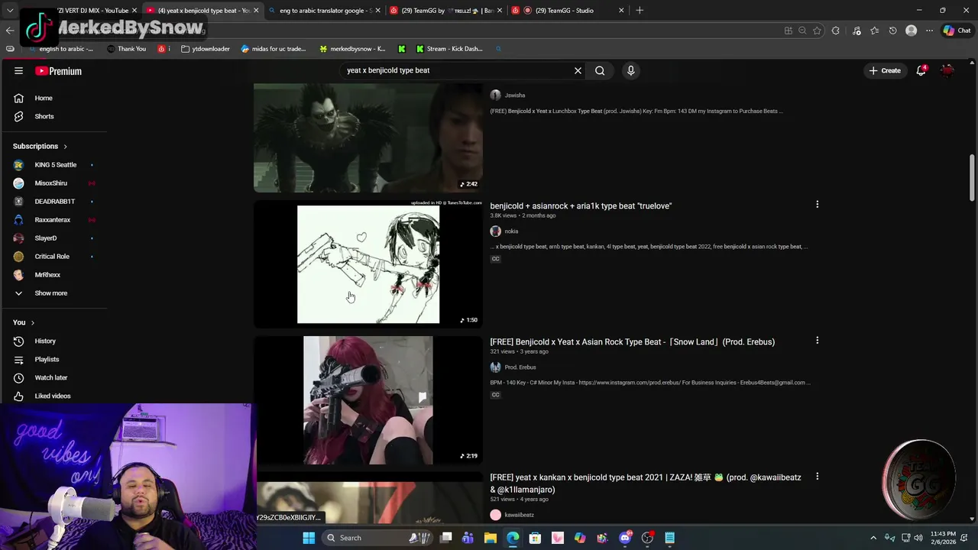Open the 'Thank You' bookmark
Viewport: 978px width, 550px height.
[126, 49]
